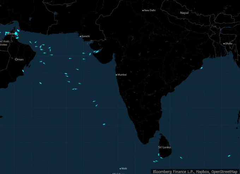Image resolution: width=240 pixels, height=174 pixels.
Task: Click the Malé city marker
Action: click(120, 169)
